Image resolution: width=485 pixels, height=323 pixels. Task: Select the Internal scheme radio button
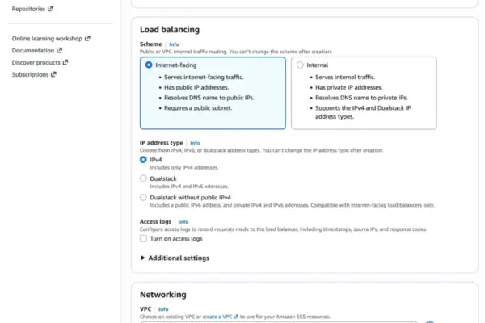300,65
